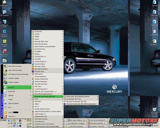Start Windows Messenger from Programs
The image size is (160, 128).
[48, 82]
